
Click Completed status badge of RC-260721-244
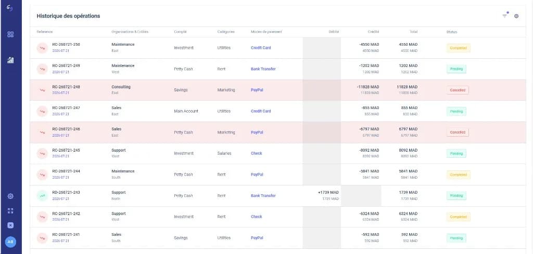458,175
